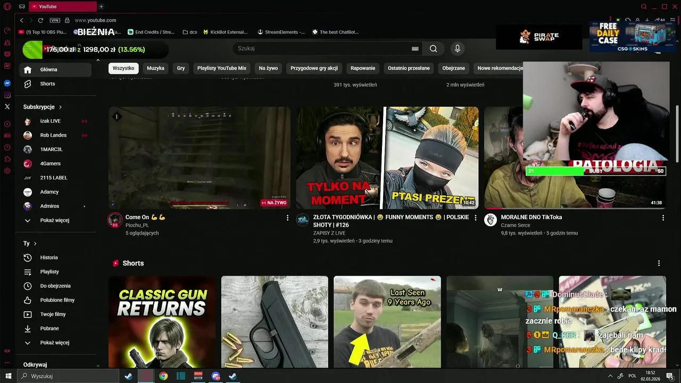
Task: Open Playlisty in the sidebar
Action: point(55,272)
